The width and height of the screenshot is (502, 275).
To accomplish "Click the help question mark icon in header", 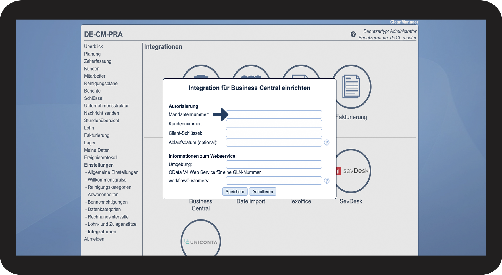I will (x=353, y=34).
